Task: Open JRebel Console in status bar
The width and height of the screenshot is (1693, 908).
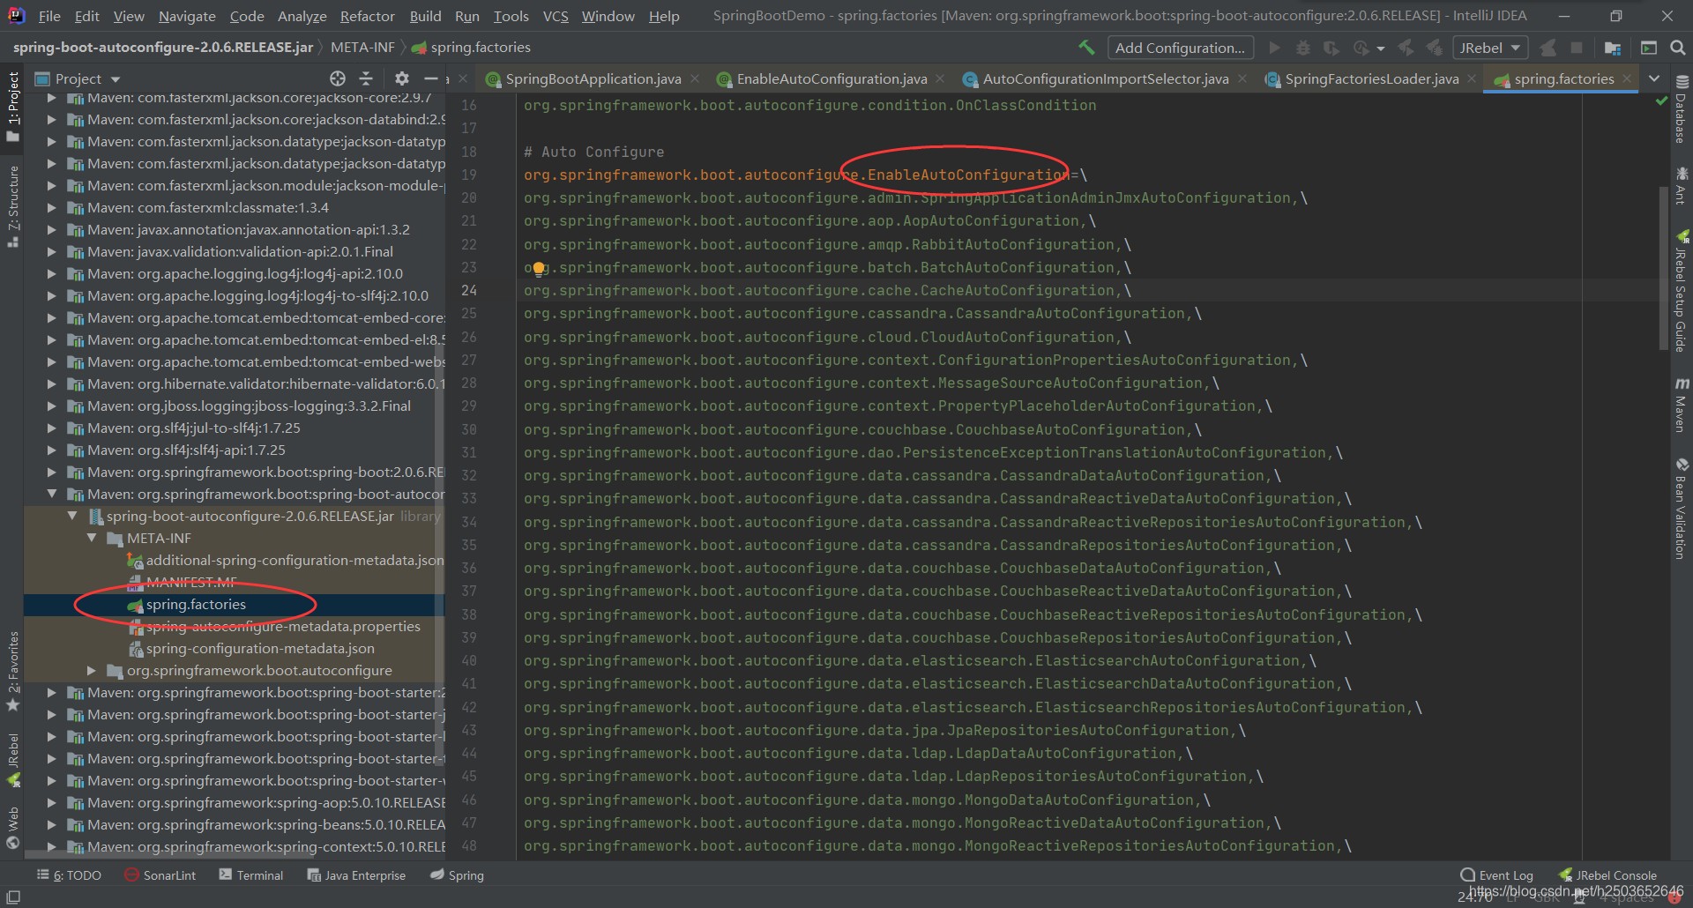Action: click(x=1607, y=875)
